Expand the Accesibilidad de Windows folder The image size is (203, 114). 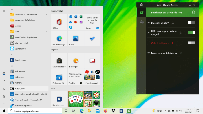point(26,14)
